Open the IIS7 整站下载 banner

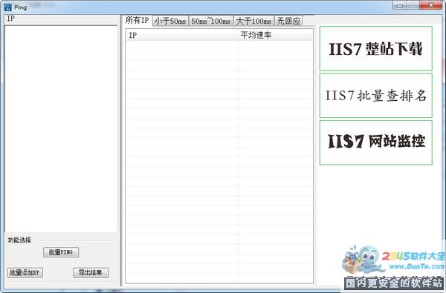tap(375, 48)
